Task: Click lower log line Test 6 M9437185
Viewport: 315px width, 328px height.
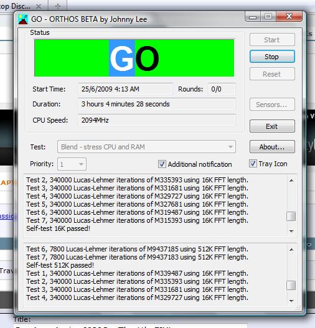Action: pyautogui.click(x=137, y=249)
